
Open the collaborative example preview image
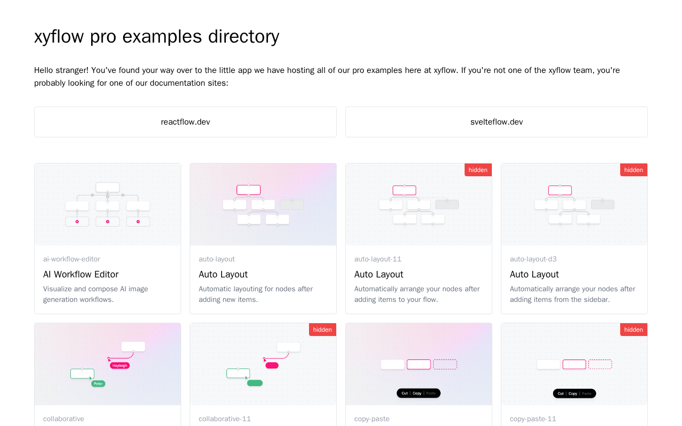(x=108, y=364)
